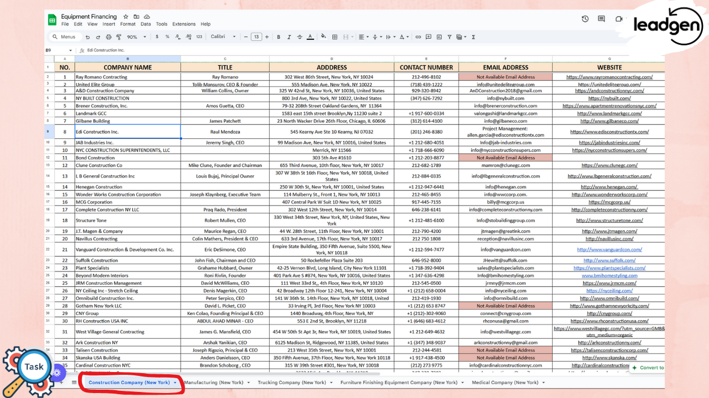This screenshot has height=398, width=709.
Task: Open the suffolk.com website link
Action: point(609,260)
